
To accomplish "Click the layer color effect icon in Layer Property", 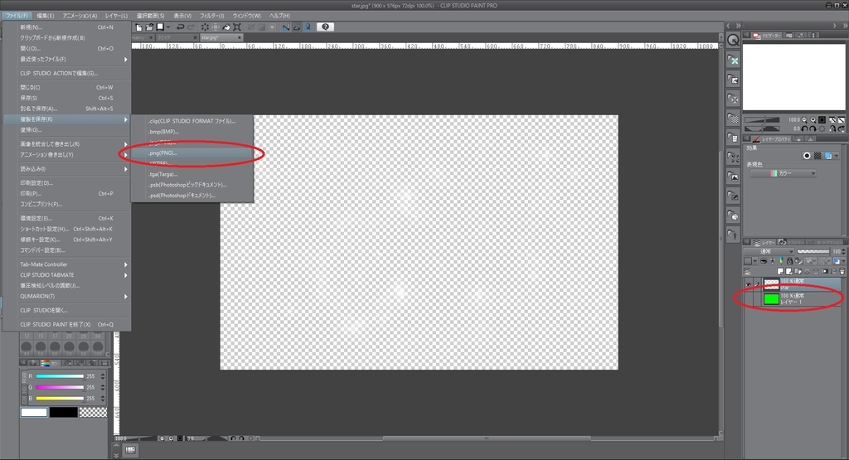I will point(828,156).
